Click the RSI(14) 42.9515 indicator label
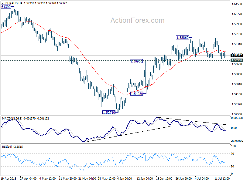The image size is (243, 182). click(12, 147)
